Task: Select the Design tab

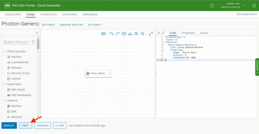Action: click(x=31, y=14)
